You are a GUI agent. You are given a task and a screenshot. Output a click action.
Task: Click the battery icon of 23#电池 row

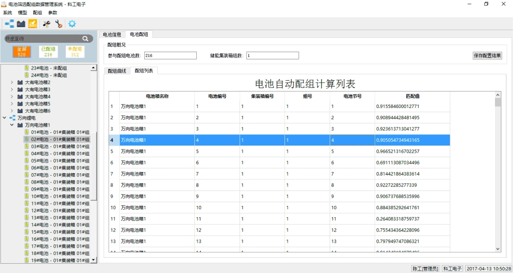(x=27, y=68)
